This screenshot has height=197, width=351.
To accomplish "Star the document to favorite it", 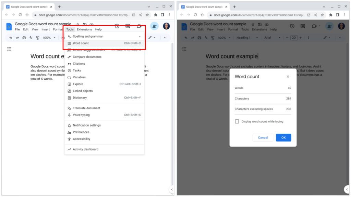I will [x=78, y=24].
